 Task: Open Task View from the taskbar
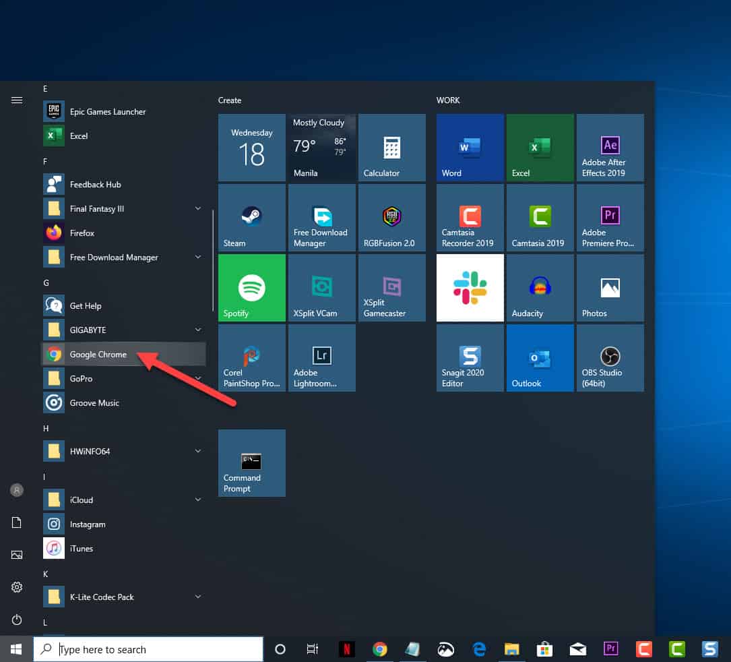click(x=313, y=649)
